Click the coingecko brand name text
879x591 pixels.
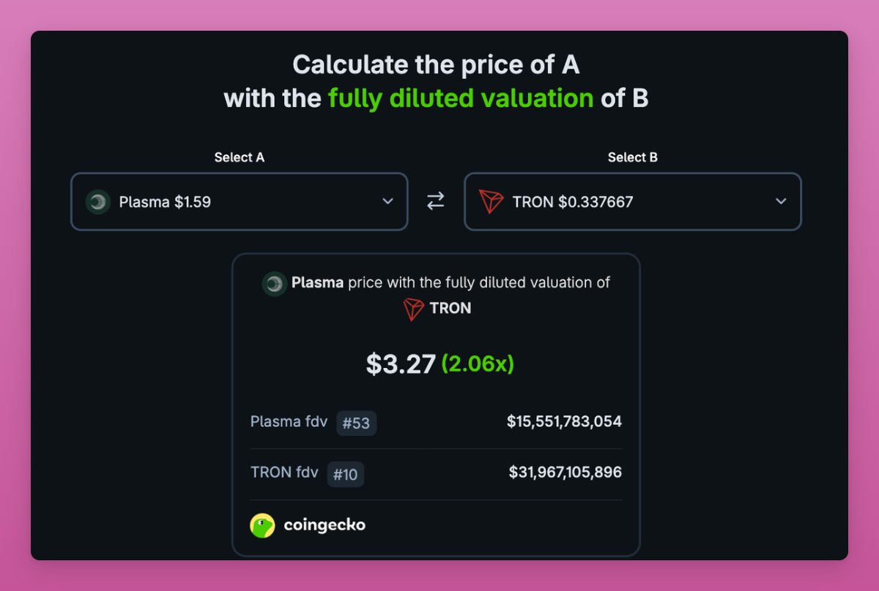pyautogui.click(x=324, y=525)
